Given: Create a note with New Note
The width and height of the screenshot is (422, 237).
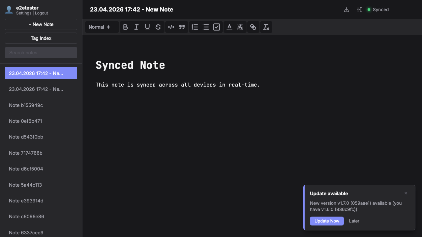Looking at the screenshot, I should 41,24.
